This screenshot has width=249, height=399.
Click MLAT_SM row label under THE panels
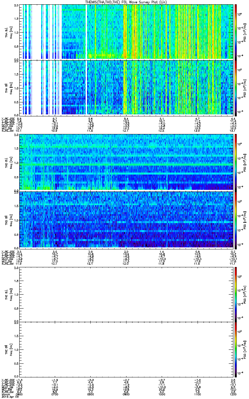coord(7,388)
